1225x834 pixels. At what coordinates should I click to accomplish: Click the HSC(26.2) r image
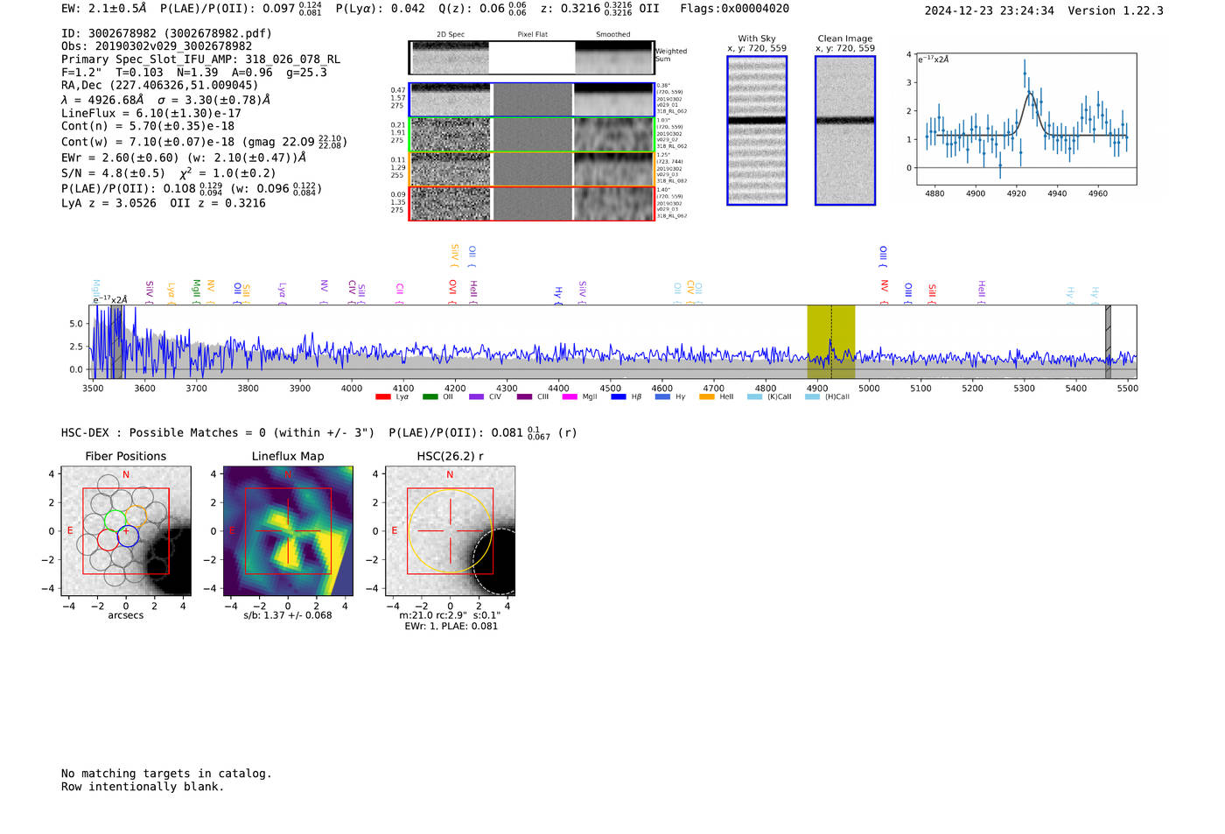450,531
